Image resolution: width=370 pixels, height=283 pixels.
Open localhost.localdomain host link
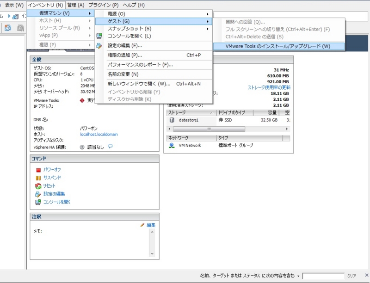pos(99,135)
